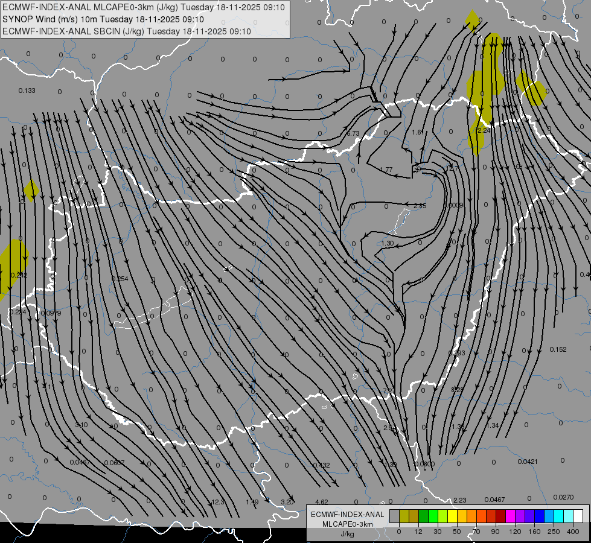
Task: Click legend tick label 50
Action: pyautogui.click(x=457, y=532)
